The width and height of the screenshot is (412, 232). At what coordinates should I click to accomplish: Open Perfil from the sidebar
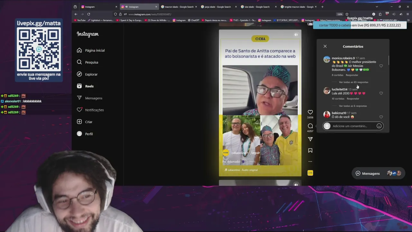click(85, 134)
